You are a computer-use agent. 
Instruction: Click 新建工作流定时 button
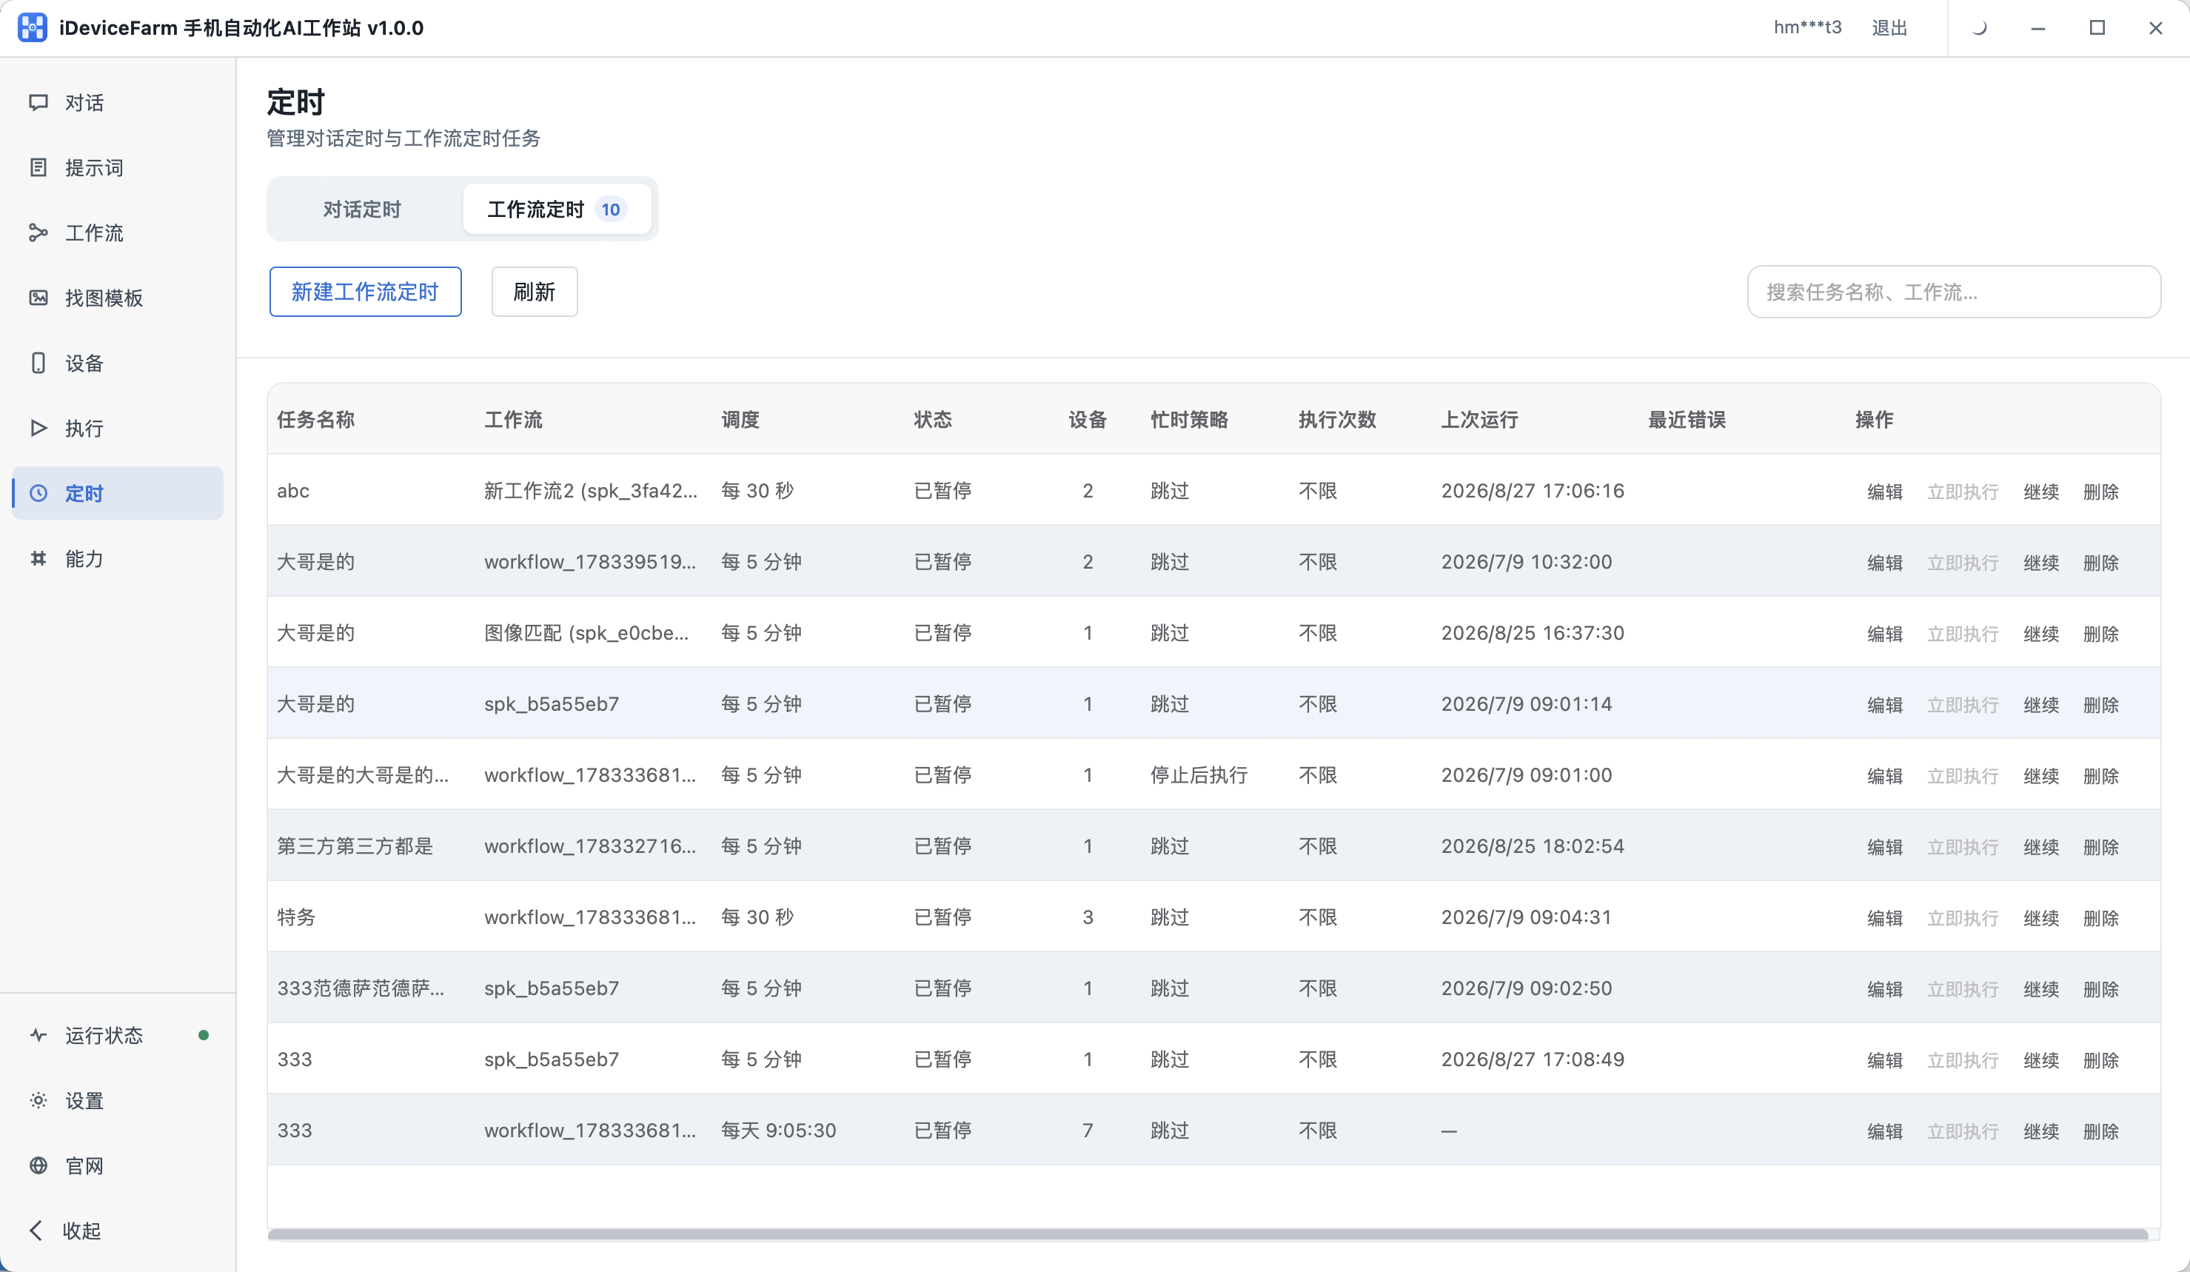point(365,292)
